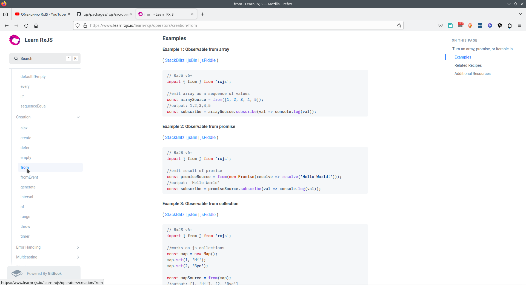This screenshot has width=526, height=285.
Task: Reload the current page
Action: [26, 25]
